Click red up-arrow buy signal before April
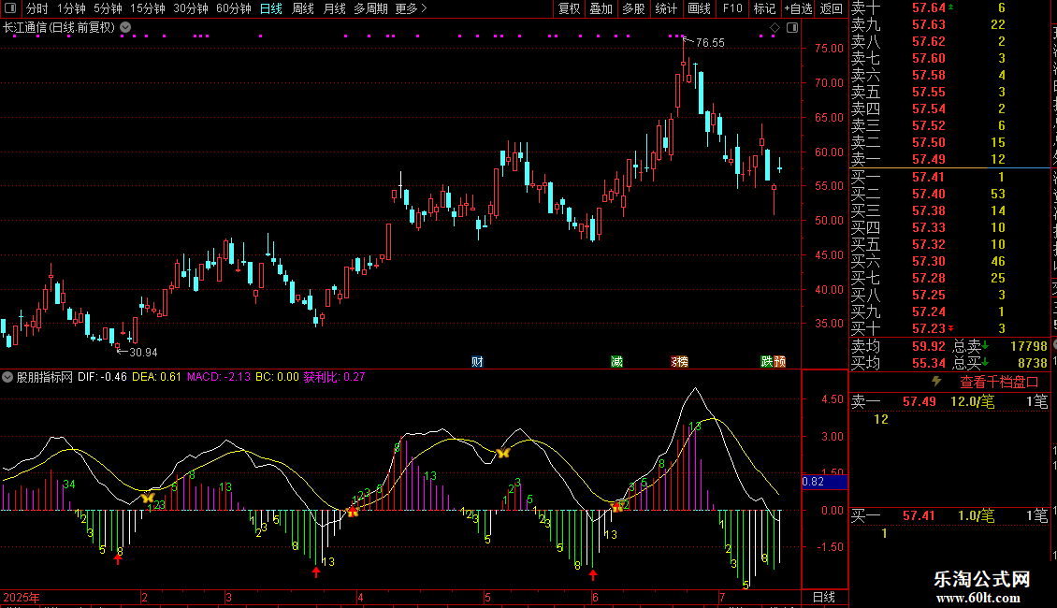1057x608 pixels. 316,572
